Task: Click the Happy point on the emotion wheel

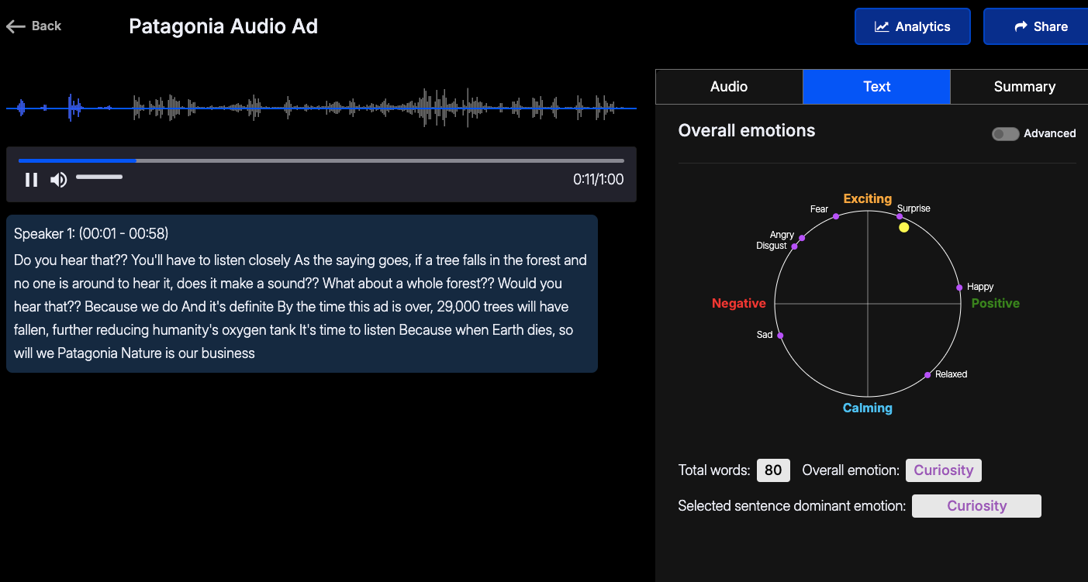Action: (959, 288)
